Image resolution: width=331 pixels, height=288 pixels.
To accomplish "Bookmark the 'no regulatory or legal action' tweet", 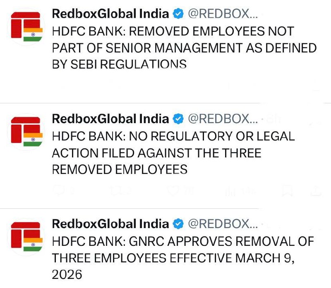I will [288, 190].
